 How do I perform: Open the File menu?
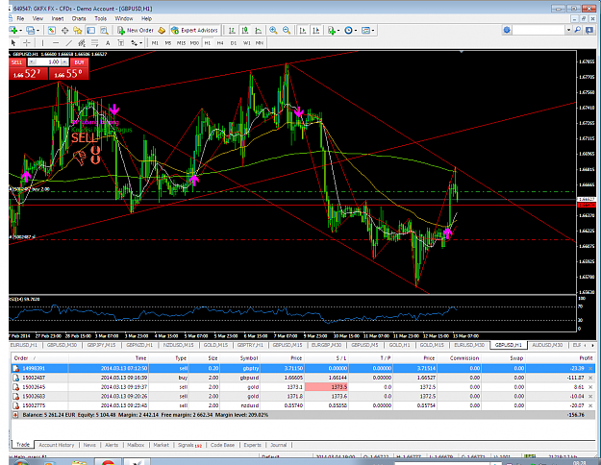(x=20, y=18)
